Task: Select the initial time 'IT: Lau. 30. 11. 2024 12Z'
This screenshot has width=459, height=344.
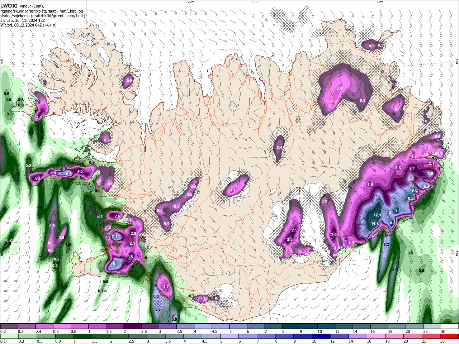Action: point(23,20)
